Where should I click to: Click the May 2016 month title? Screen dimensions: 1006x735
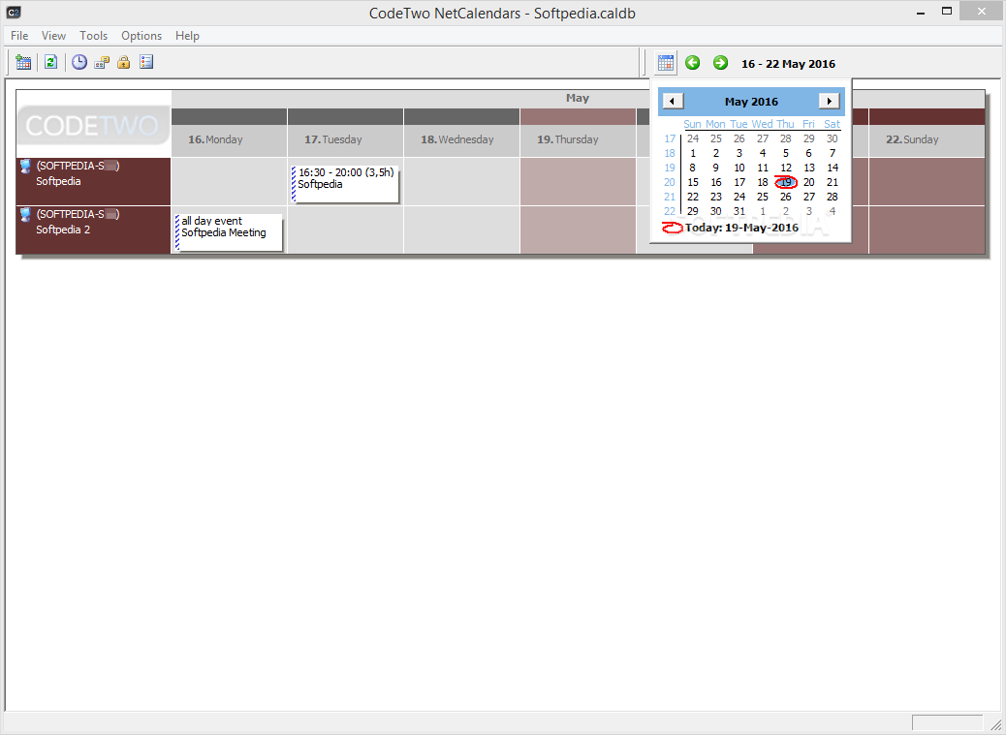pos(751,102)
